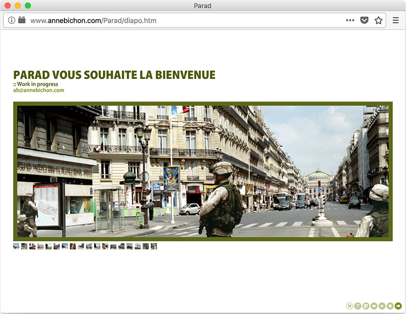Screen dimensions: 406x314
Task: Start the slideshow with play button
Action: click(382, 306)
